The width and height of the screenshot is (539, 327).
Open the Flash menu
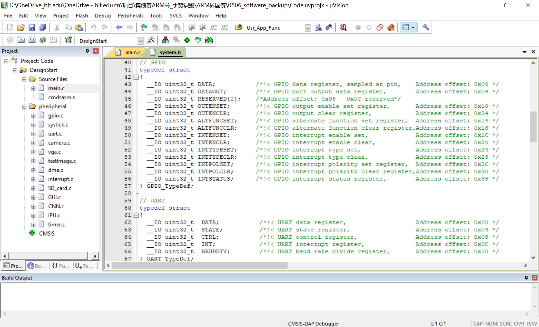[82, 16]
